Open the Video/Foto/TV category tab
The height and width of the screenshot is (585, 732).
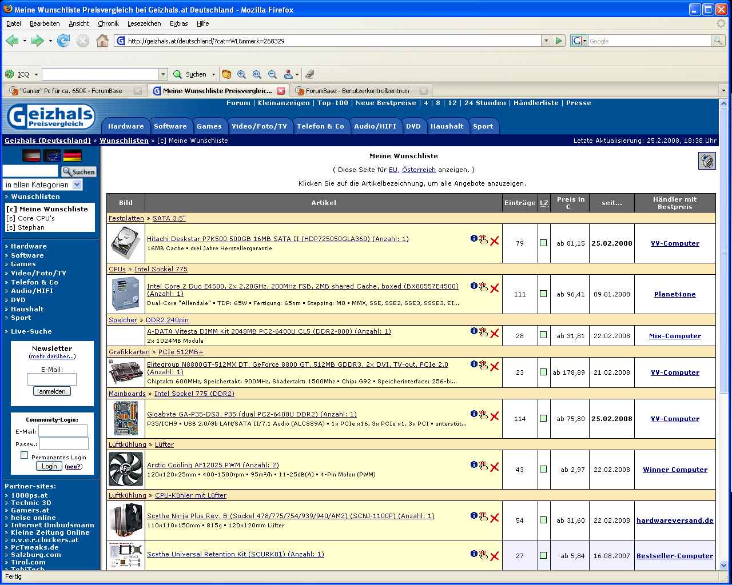click(259, 126)
